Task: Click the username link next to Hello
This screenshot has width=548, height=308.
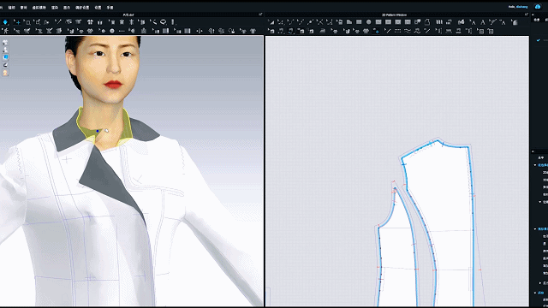Action: click(x=522, y=7)
